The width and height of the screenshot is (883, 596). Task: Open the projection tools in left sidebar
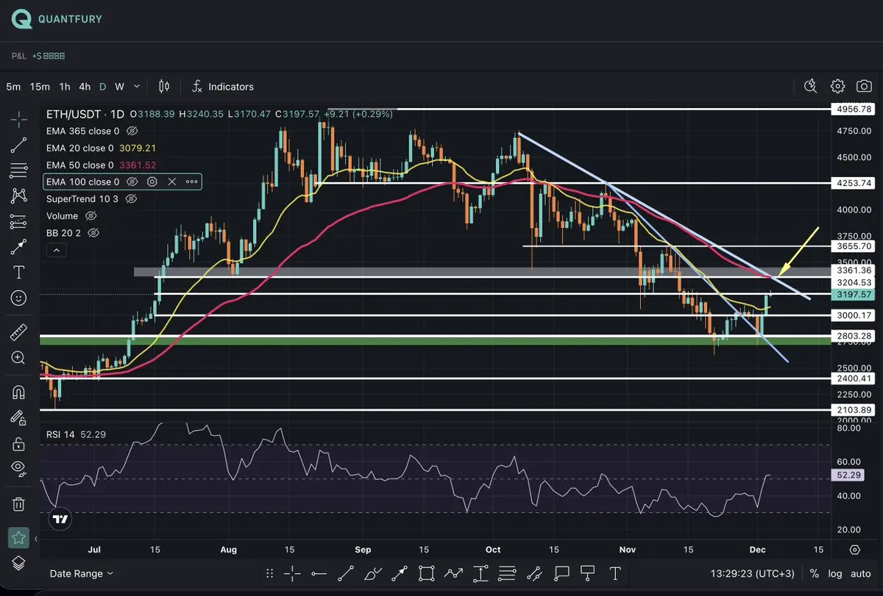point(19,221)
